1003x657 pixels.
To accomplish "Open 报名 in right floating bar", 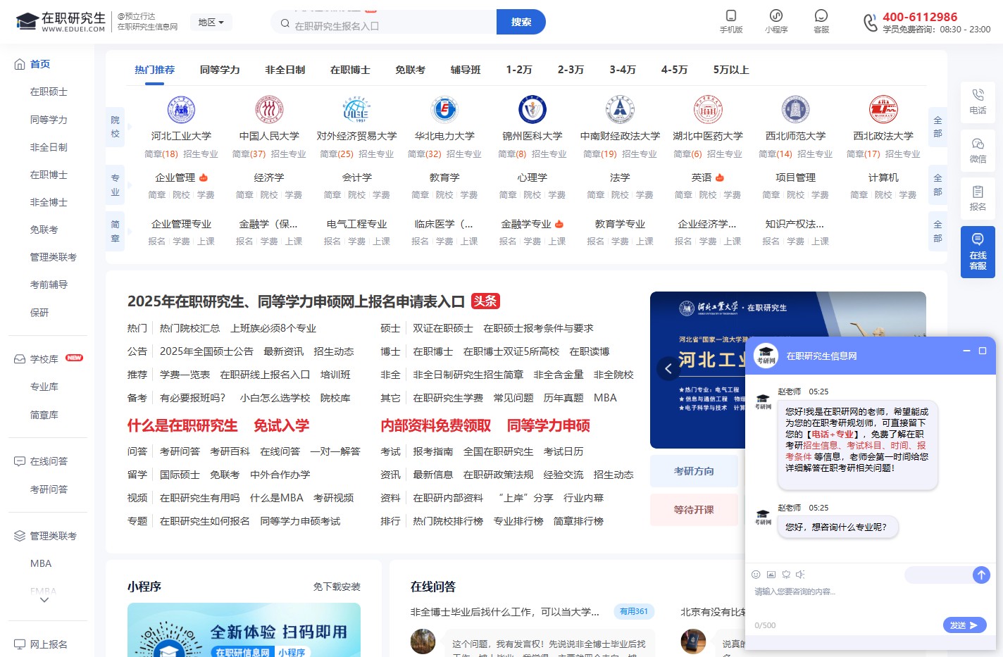I will (x=978, y=199).
